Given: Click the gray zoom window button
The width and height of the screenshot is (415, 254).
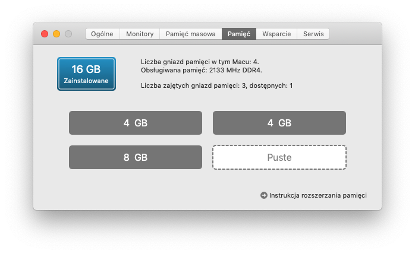Looking at the screenshot, I should pyautogui.click(x=68, y=34).
